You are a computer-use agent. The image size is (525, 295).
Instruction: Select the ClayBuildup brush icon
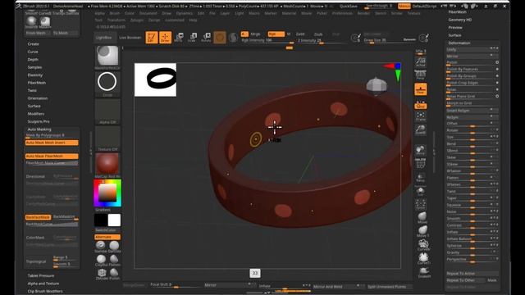(101, 260)
